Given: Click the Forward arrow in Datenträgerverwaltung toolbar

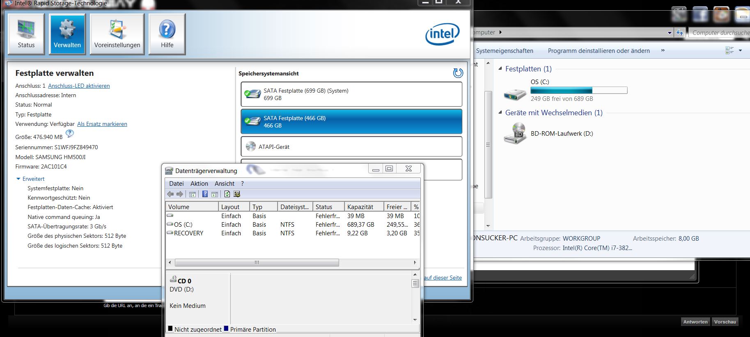Looking at the screenshot, I should click(179, 194).
